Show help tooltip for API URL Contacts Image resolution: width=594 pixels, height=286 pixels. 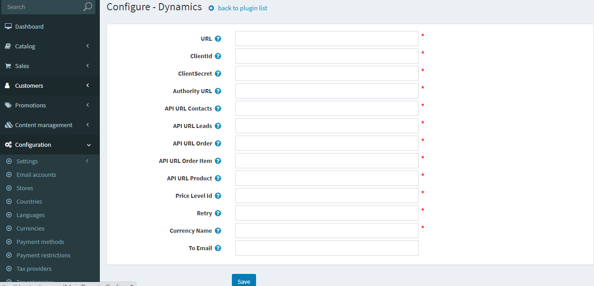[x=218, y=108]
